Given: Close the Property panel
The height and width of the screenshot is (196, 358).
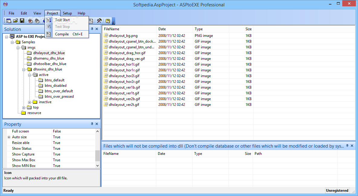Looking at the screenshot, I should tap(97, 124).
